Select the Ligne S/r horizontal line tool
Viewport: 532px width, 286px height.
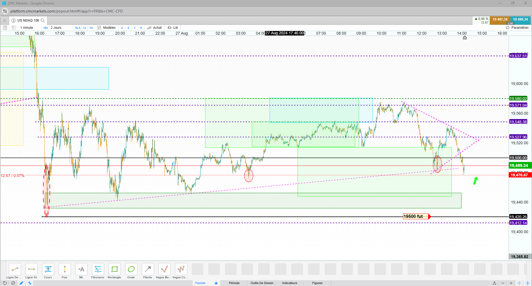31,271
